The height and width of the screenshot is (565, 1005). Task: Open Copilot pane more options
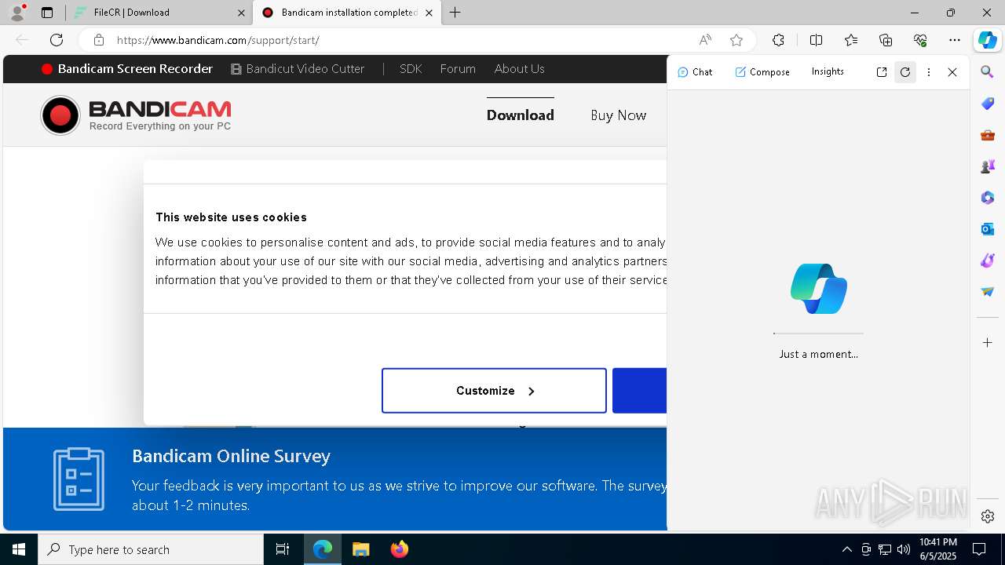(929, 72)
